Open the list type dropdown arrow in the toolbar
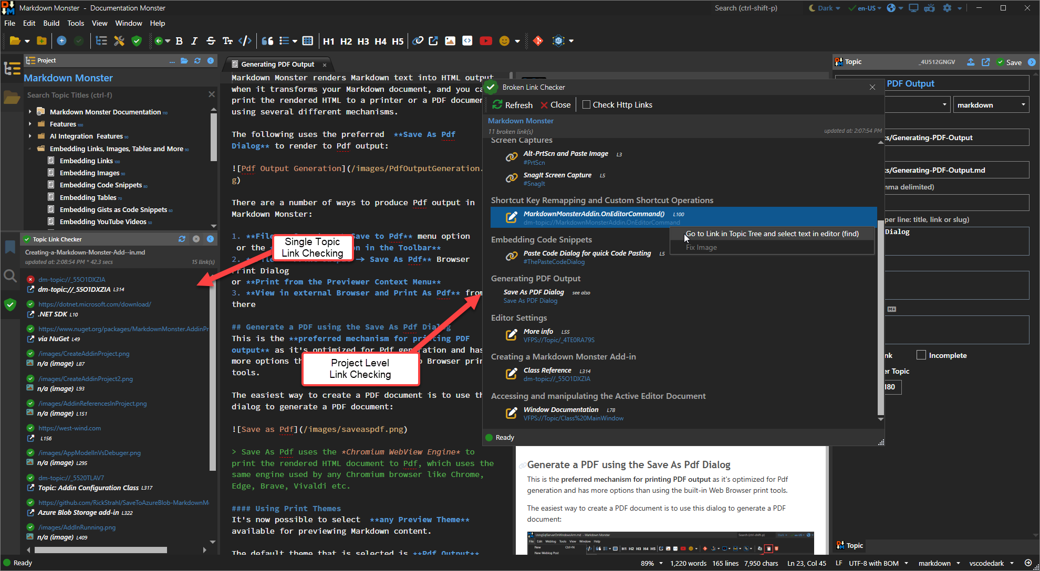Screen dimensions: 1040x571 295,41
